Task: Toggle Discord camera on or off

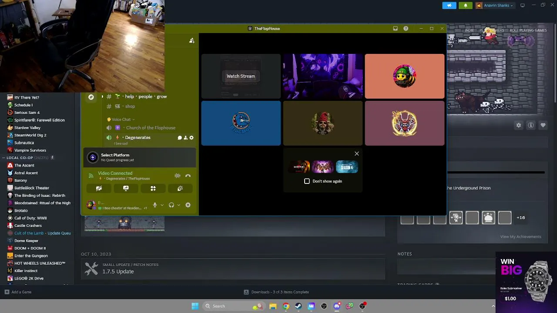Action: click(99, 188)
